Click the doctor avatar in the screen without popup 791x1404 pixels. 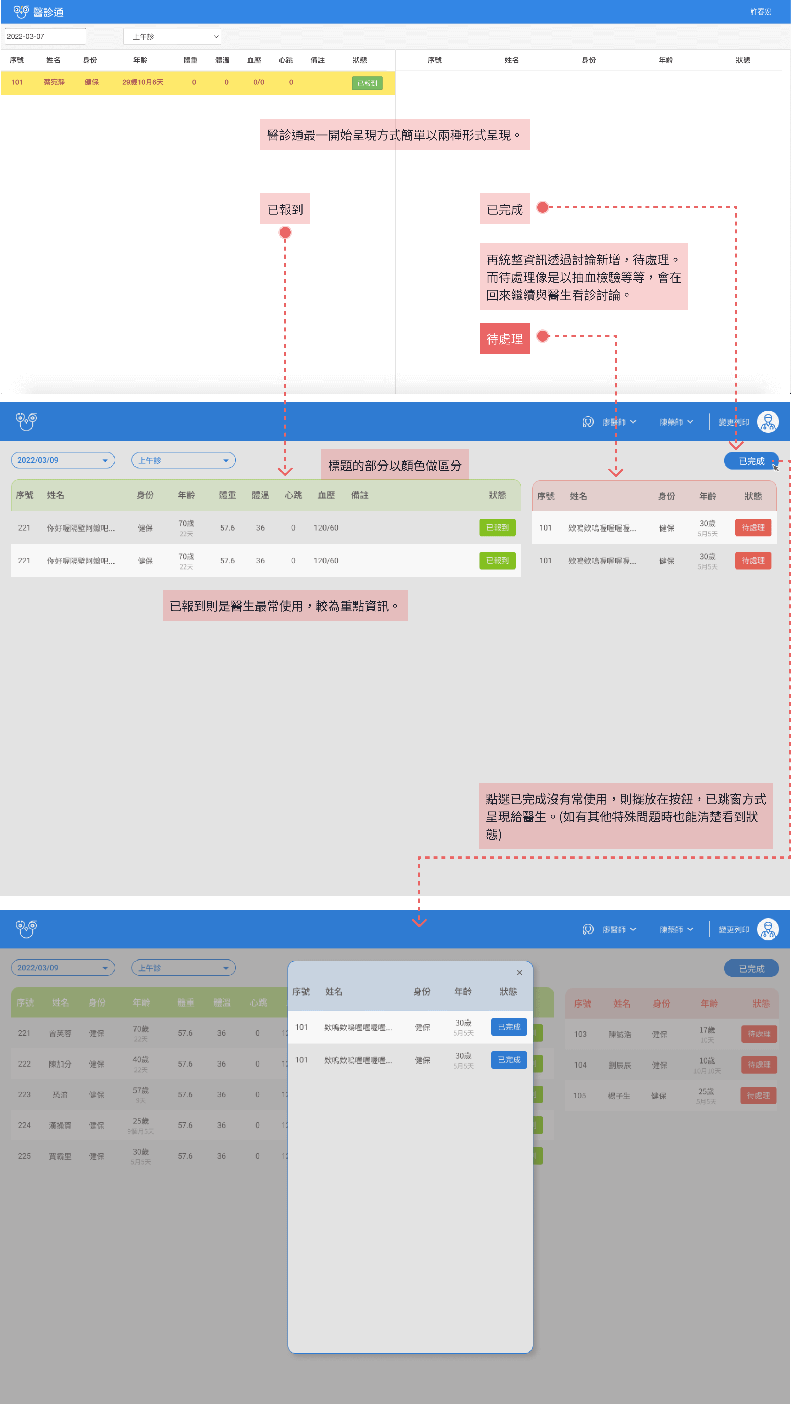(768, 422)
